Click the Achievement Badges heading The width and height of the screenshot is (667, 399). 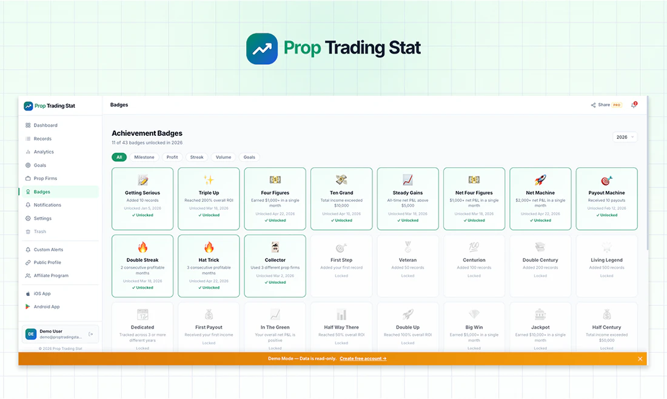(x=147, y=133)
